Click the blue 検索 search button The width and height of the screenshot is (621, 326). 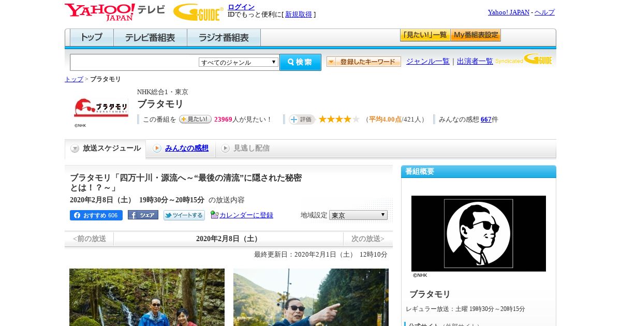300,62
